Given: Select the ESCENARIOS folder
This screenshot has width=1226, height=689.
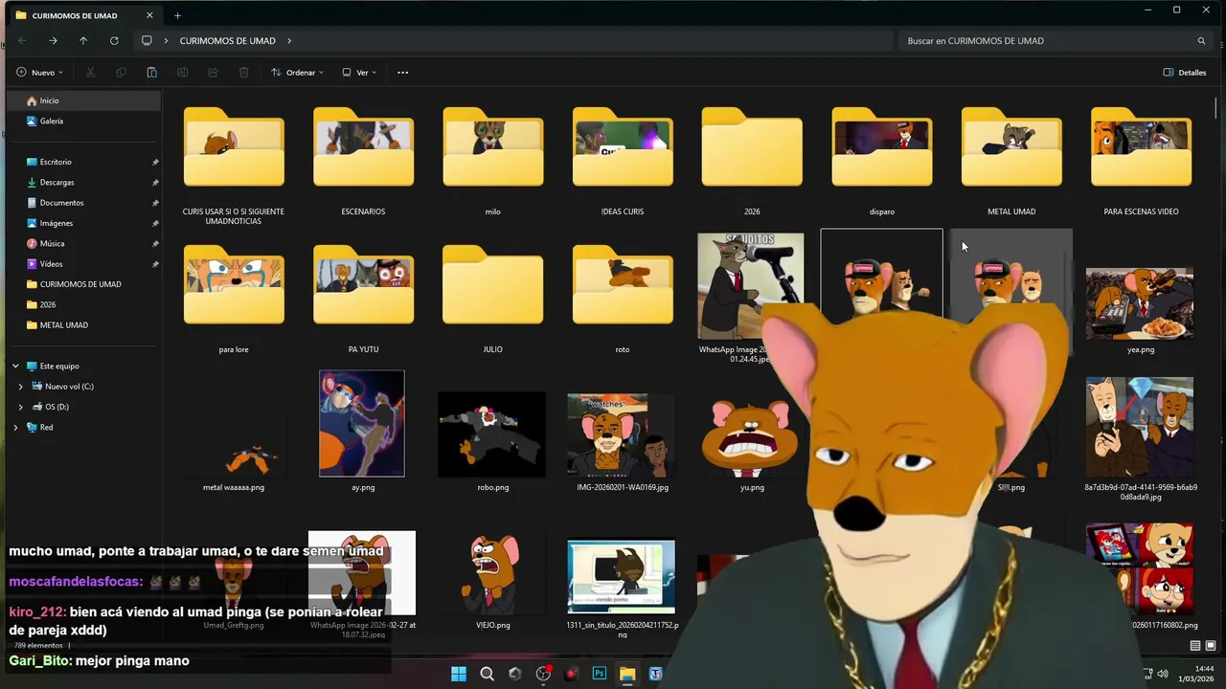Looking at the screenshot, I should 363,161.
